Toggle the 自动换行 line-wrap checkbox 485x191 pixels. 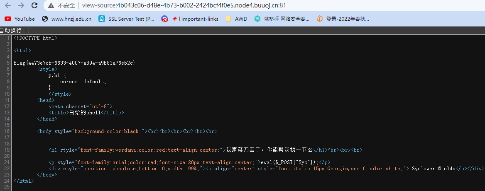(26, 30)
